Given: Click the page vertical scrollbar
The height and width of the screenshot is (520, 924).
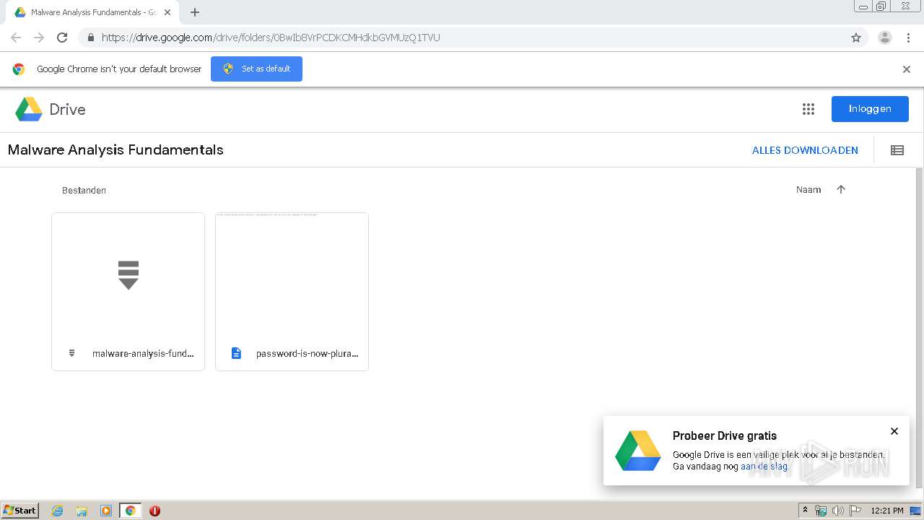Looking at the screenshot, I should [919, 326].
